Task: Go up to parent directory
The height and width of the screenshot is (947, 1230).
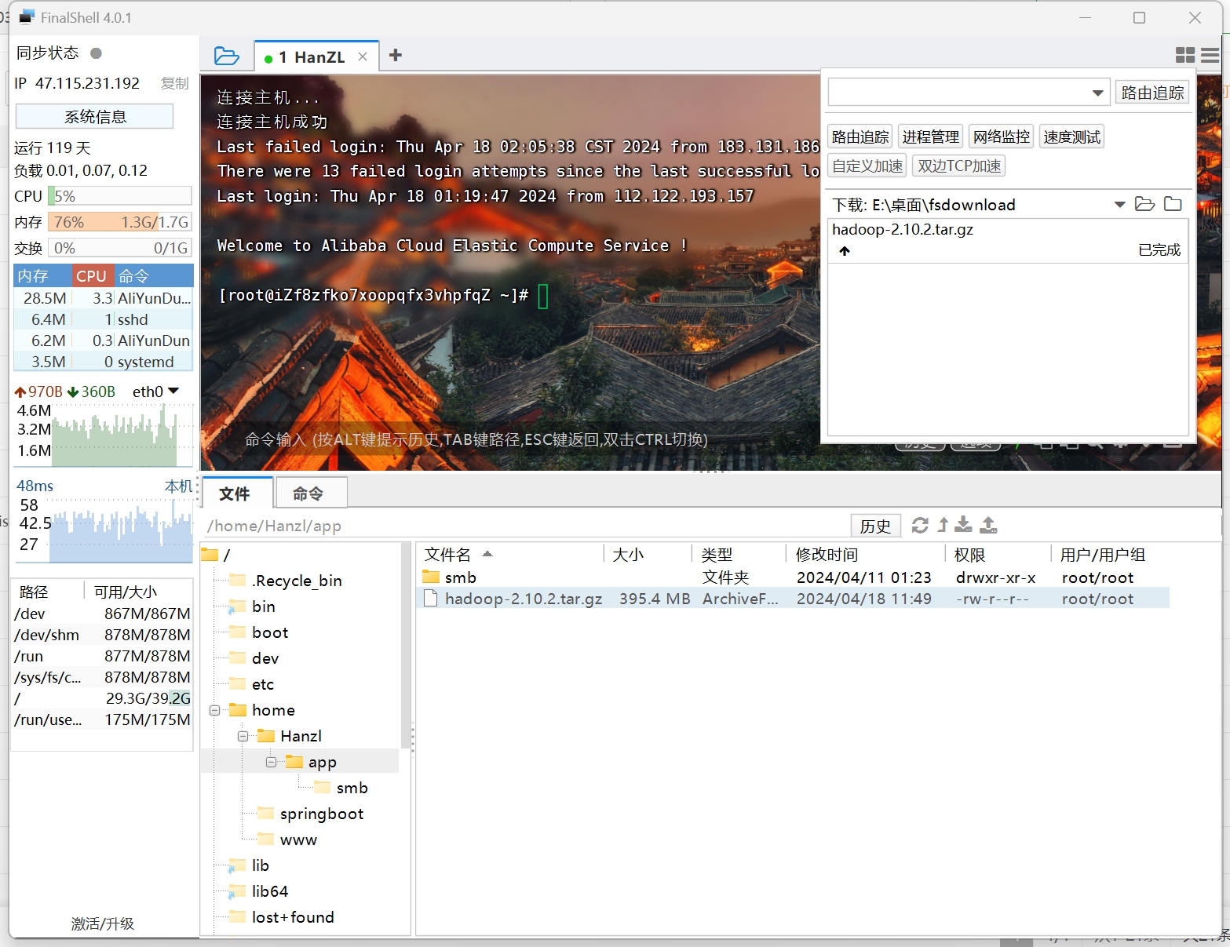Action: [943, 525]
